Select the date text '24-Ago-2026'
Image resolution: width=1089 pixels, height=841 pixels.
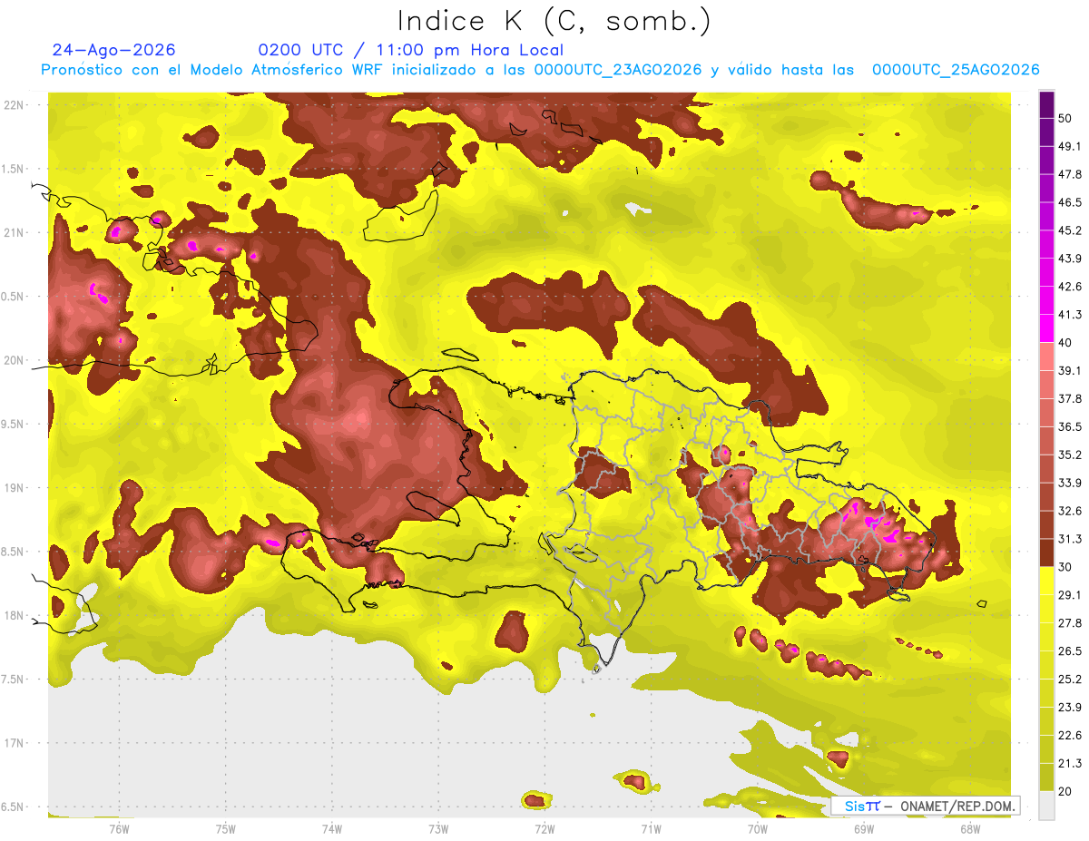click(113, 50)
